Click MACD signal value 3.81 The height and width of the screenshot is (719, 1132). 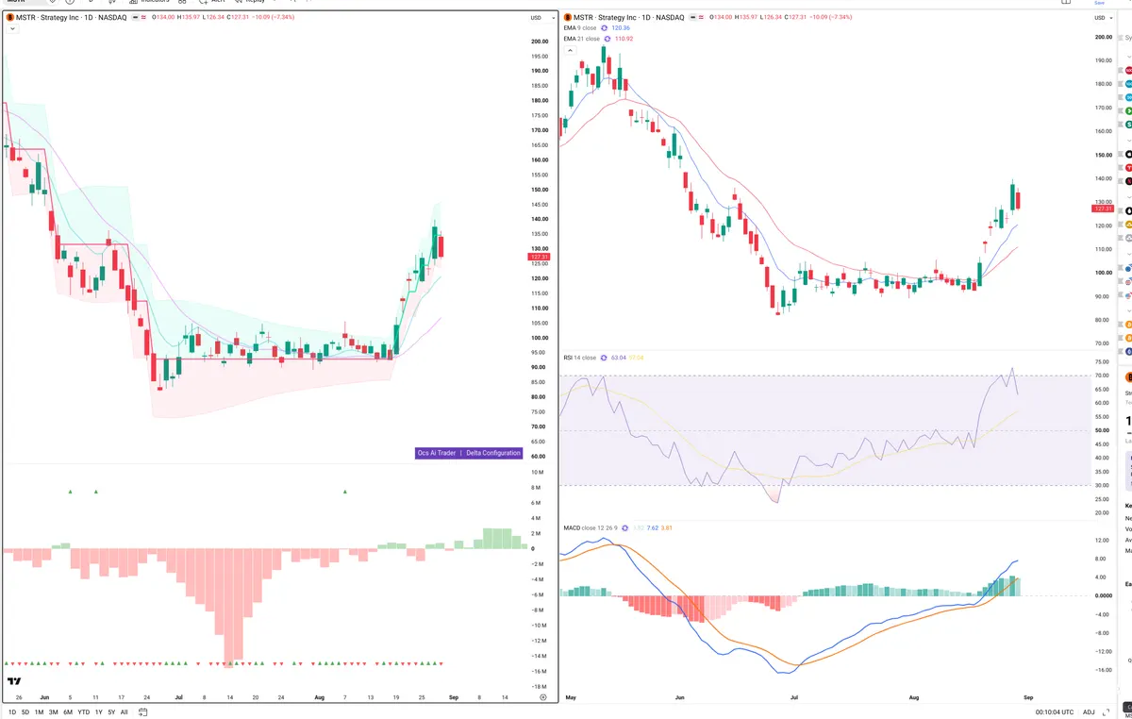[667, 527]
